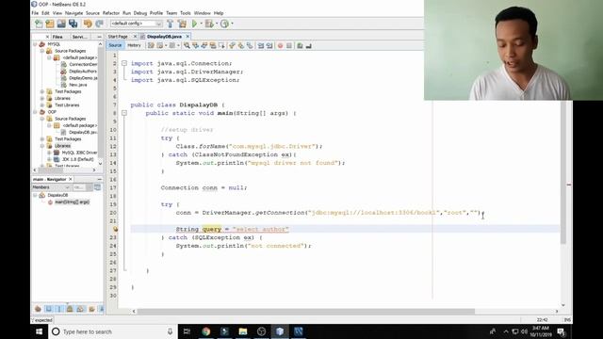Open the Tools menu
The image size is (603, 339).
pyautogui.click(x=185, y=13)
